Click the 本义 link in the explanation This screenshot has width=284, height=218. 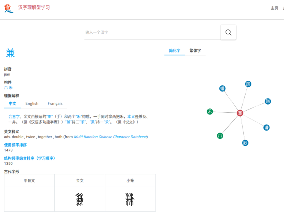pyautogui.click(x=131, y=117)
